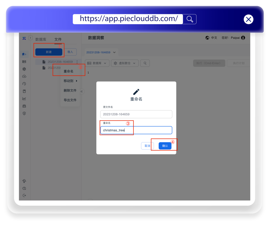Click the search button in editor toolbar
Viewport: 271px width, 225px height.
click(x=145, y=63)
